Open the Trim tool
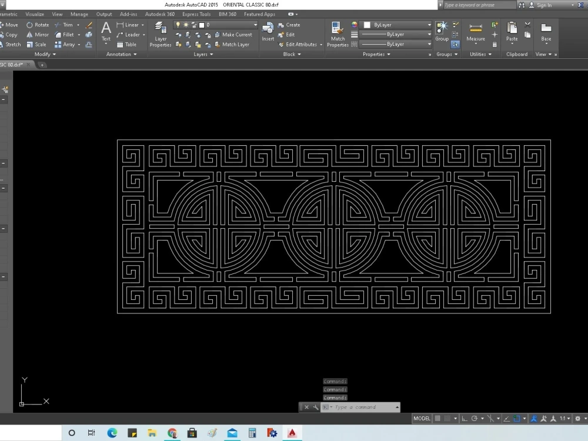This screenshot has height=441, width=588. 66,24
